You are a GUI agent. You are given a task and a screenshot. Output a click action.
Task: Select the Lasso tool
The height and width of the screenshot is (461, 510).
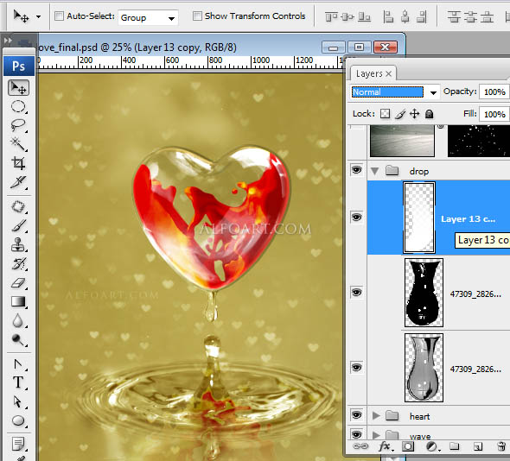coord(18,125)
